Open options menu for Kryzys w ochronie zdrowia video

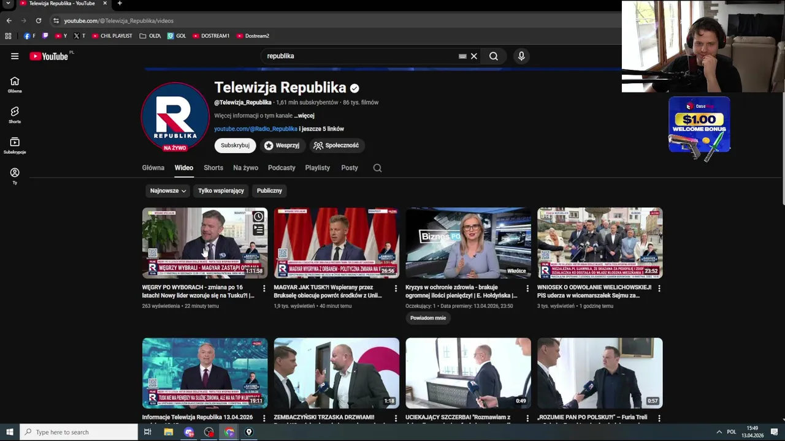coord(527,288)
